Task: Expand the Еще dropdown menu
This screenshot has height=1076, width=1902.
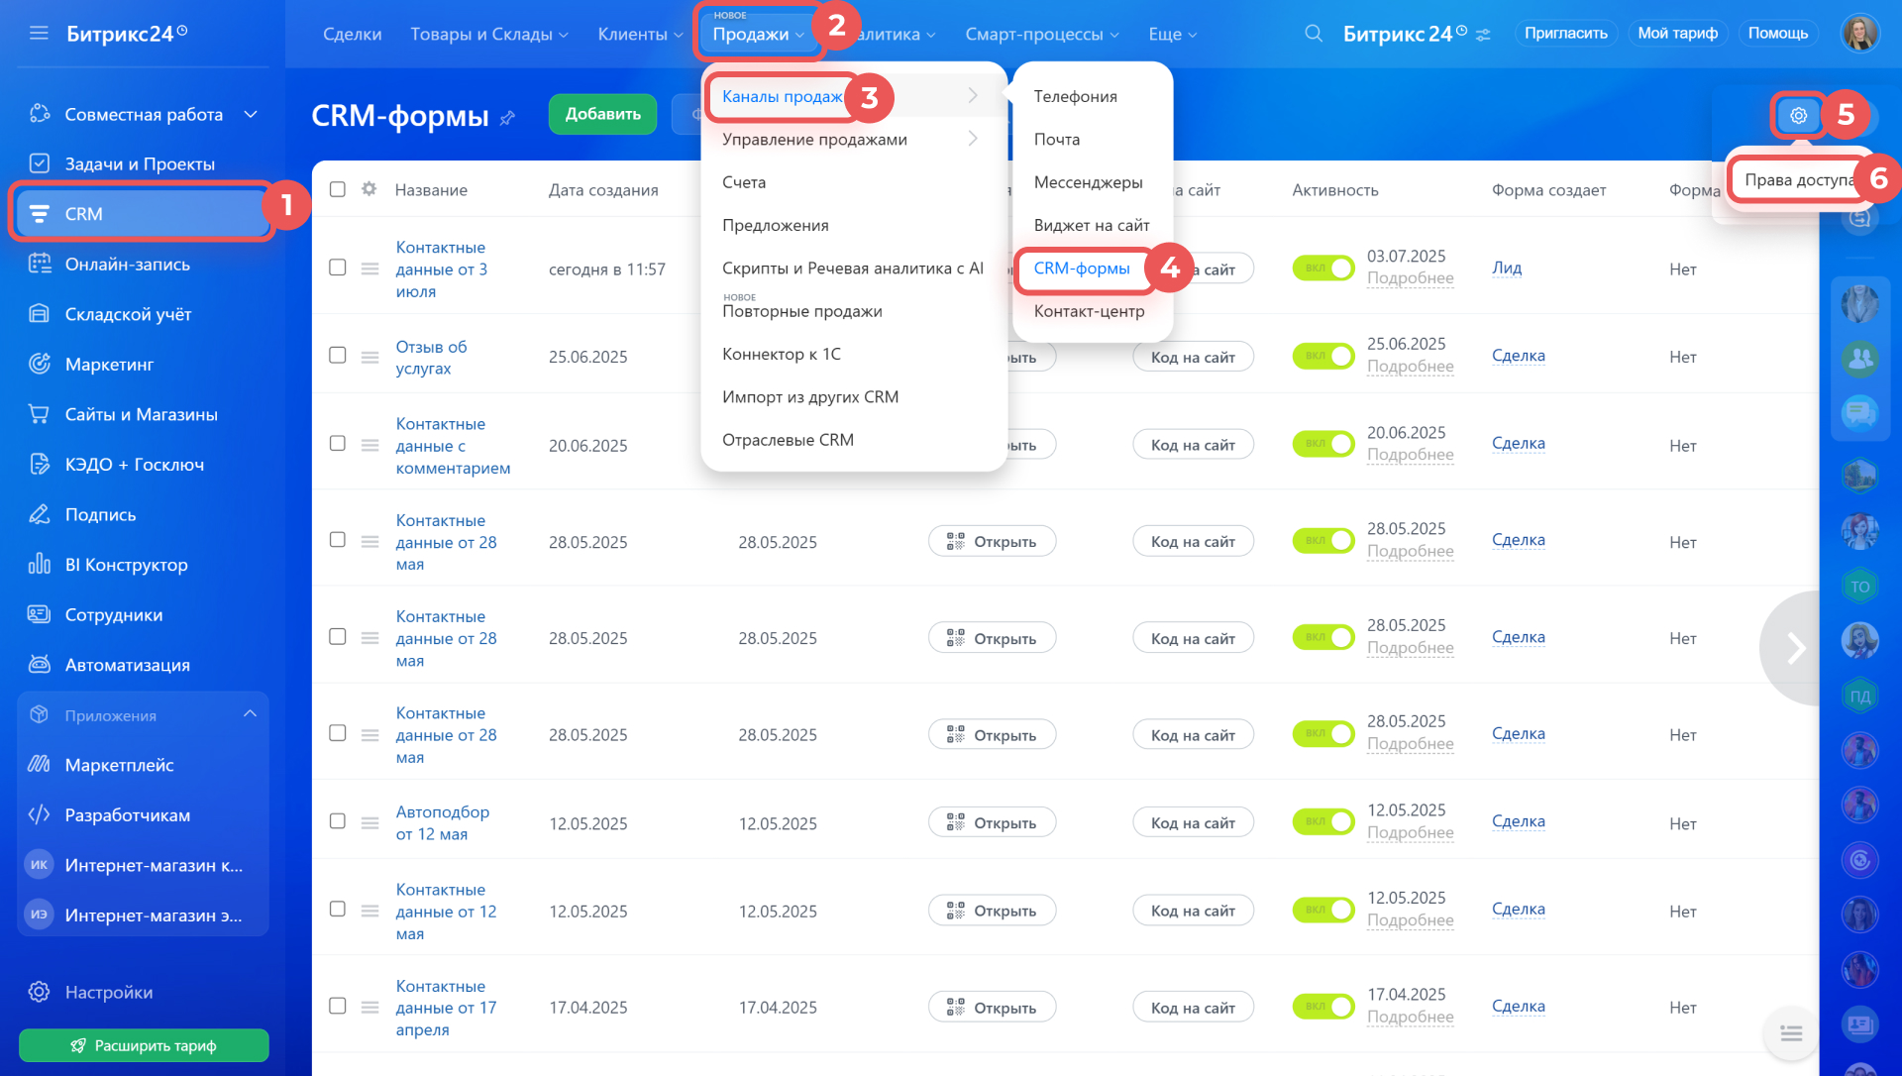Action: coord(1173,35)
